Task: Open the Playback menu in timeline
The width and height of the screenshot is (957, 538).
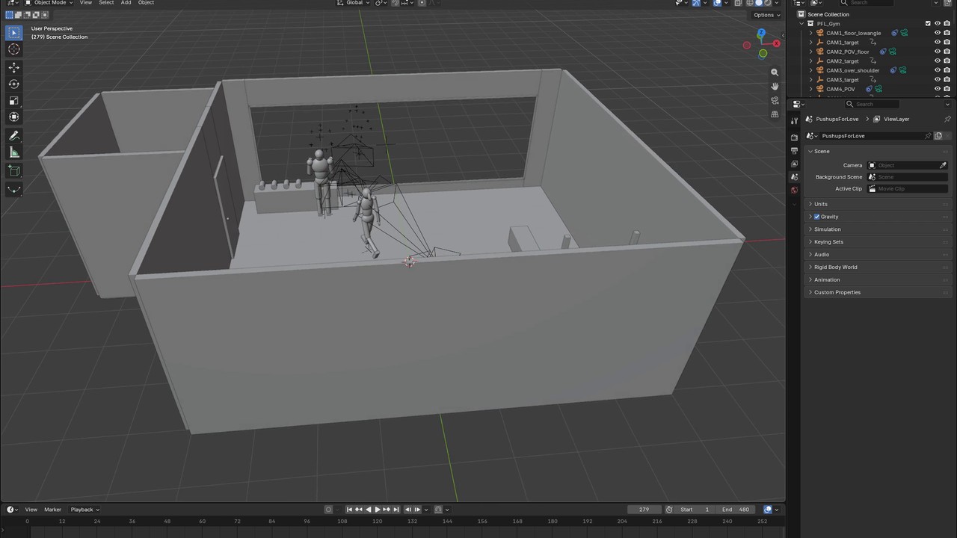Action: pyautogui.click(x=84, y=510)
